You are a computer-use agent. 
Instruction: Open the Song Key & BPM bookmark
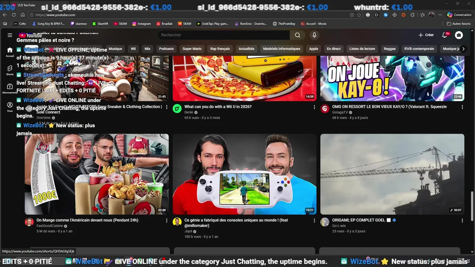tap(48, 24)
